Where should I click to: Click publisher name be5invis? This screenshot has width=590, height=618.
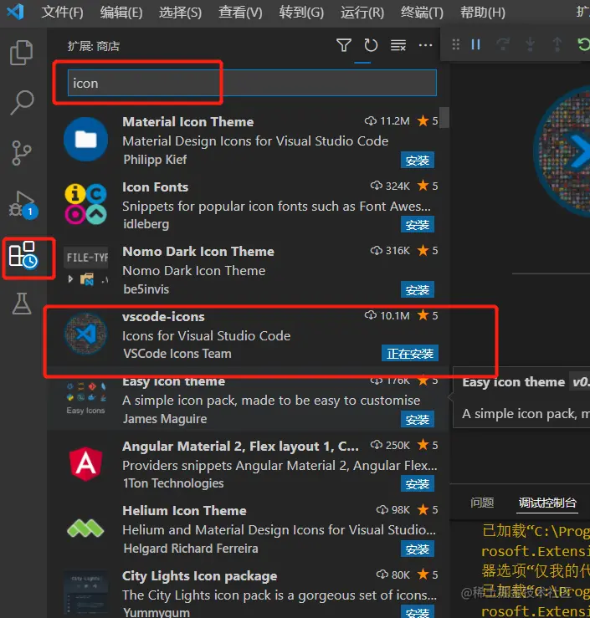(x=146, y=289)
